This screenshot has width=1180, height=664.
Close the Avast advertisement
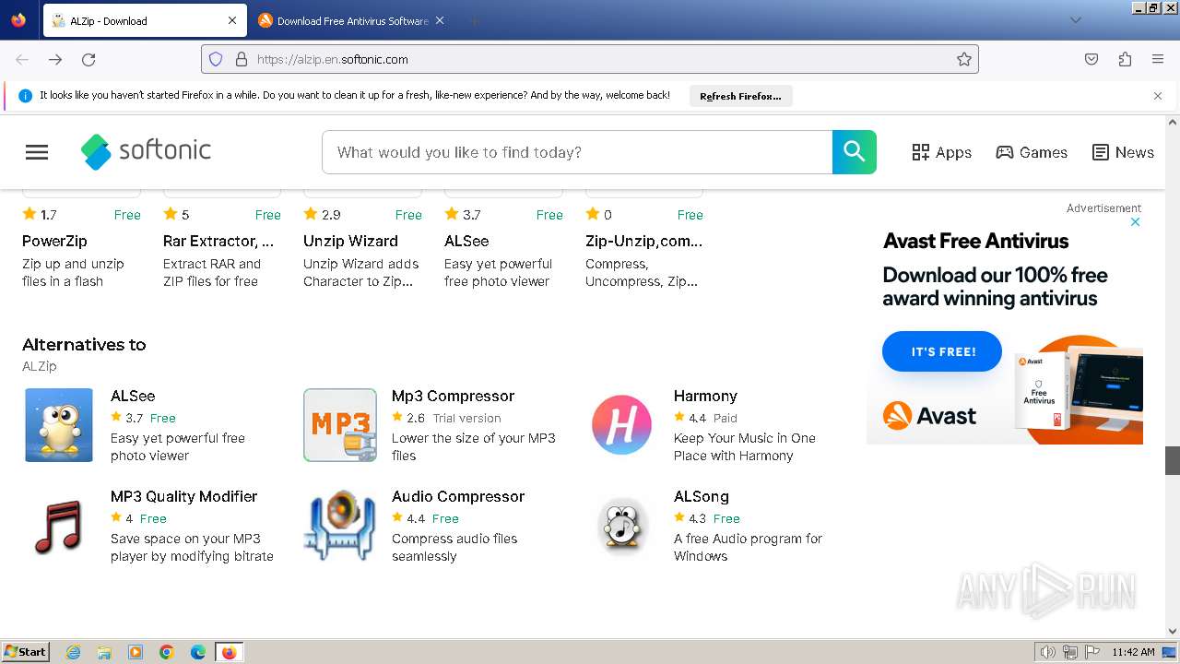coord(1136,221)
